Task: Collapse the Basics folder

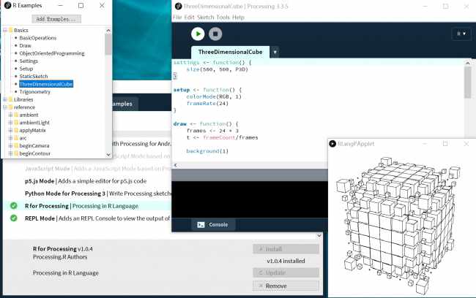Action: pyautogui.click(x=5, y=30)
